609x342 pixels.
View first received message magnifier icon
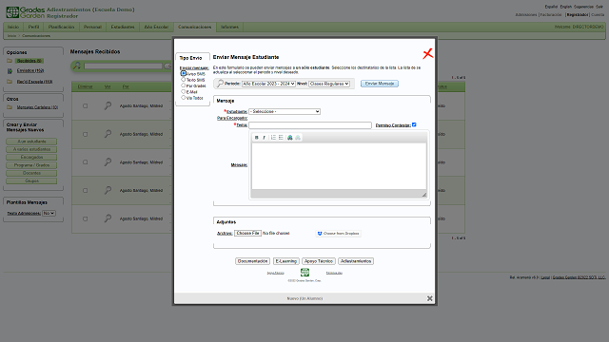[108, 105]
